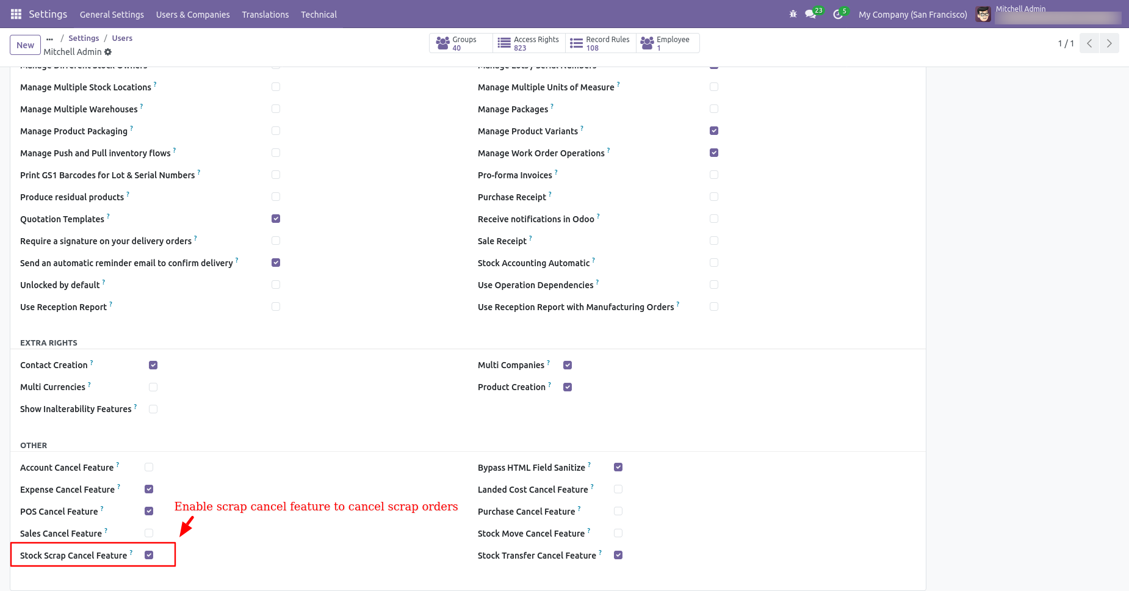The image size is (1129, 591).
Task: Click Settings breadcrumb link
Action: [84, 38]
